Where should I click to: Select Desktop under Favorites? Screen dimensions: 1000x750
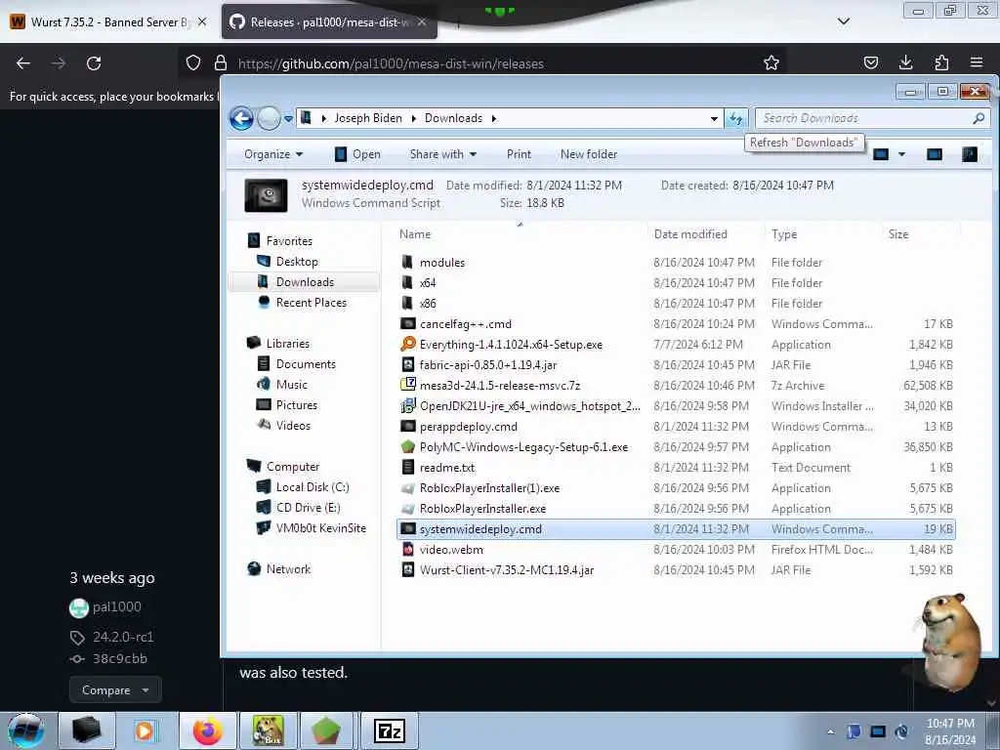pos(297,262)
